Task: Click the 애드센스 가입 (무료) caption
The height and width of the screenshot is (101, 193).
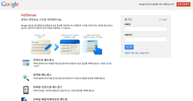Action: click(x=40, y=36)
